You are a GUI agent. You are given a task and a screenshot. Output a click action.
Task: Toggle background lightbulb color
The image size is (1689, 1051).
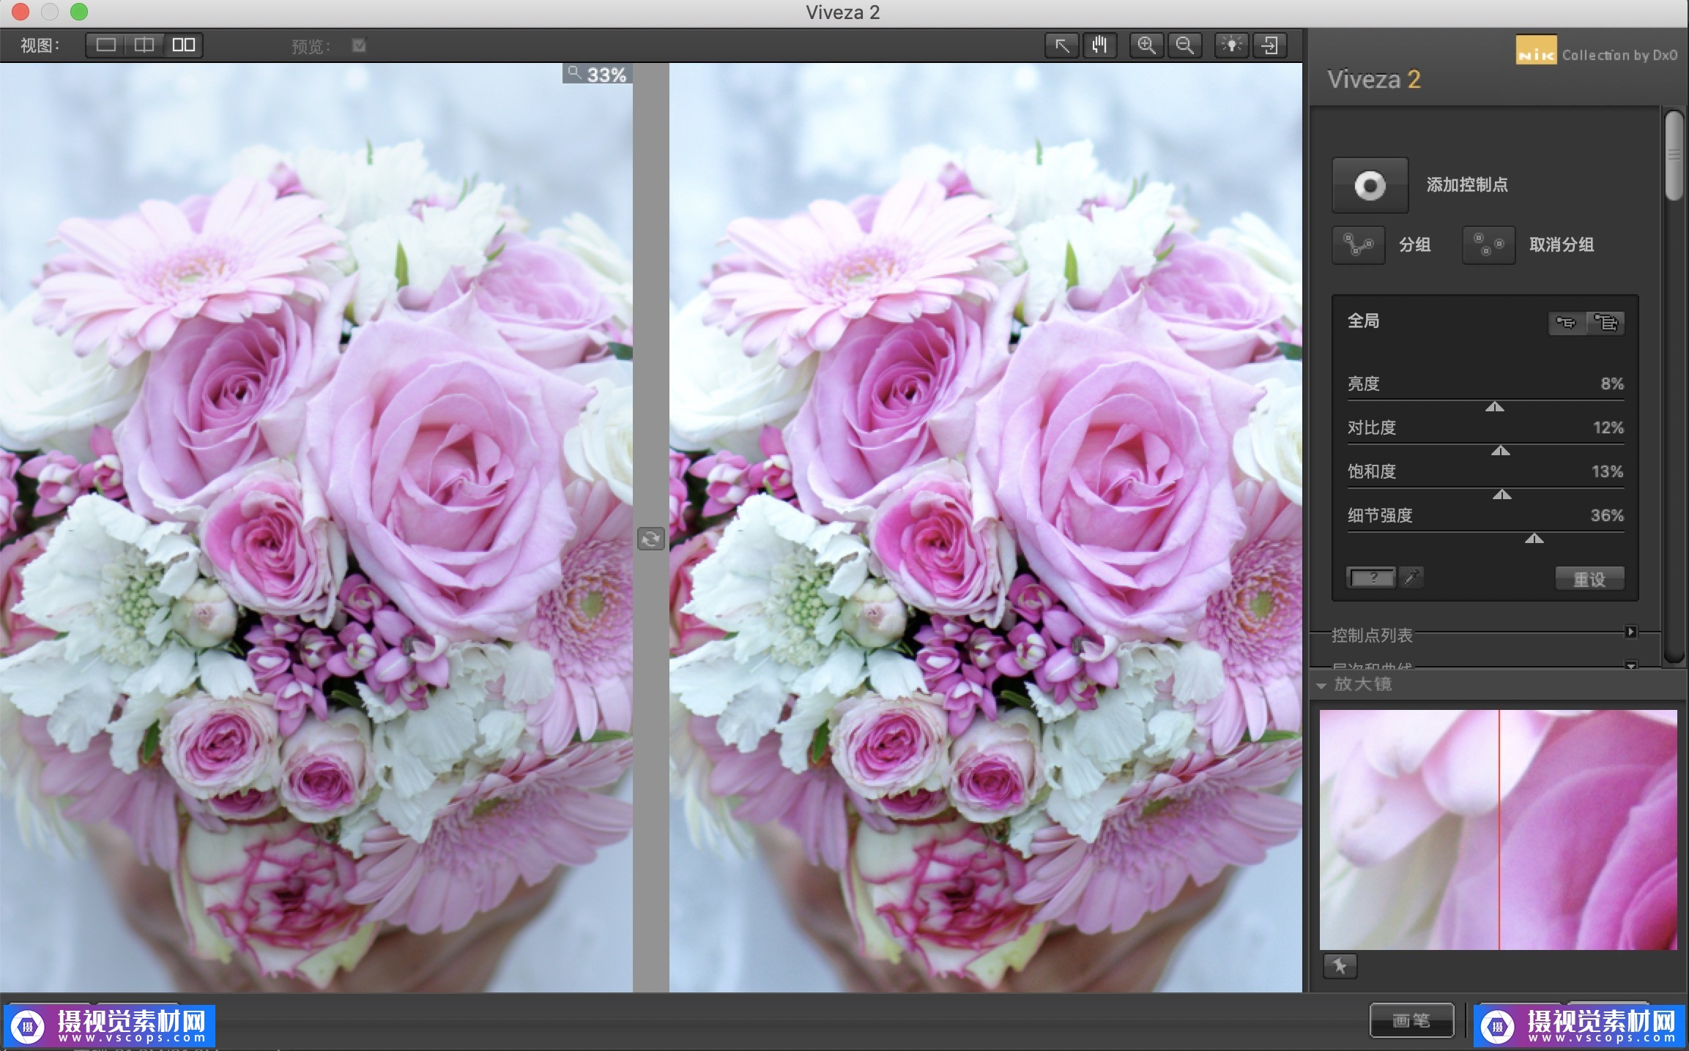pos(1231,45)
